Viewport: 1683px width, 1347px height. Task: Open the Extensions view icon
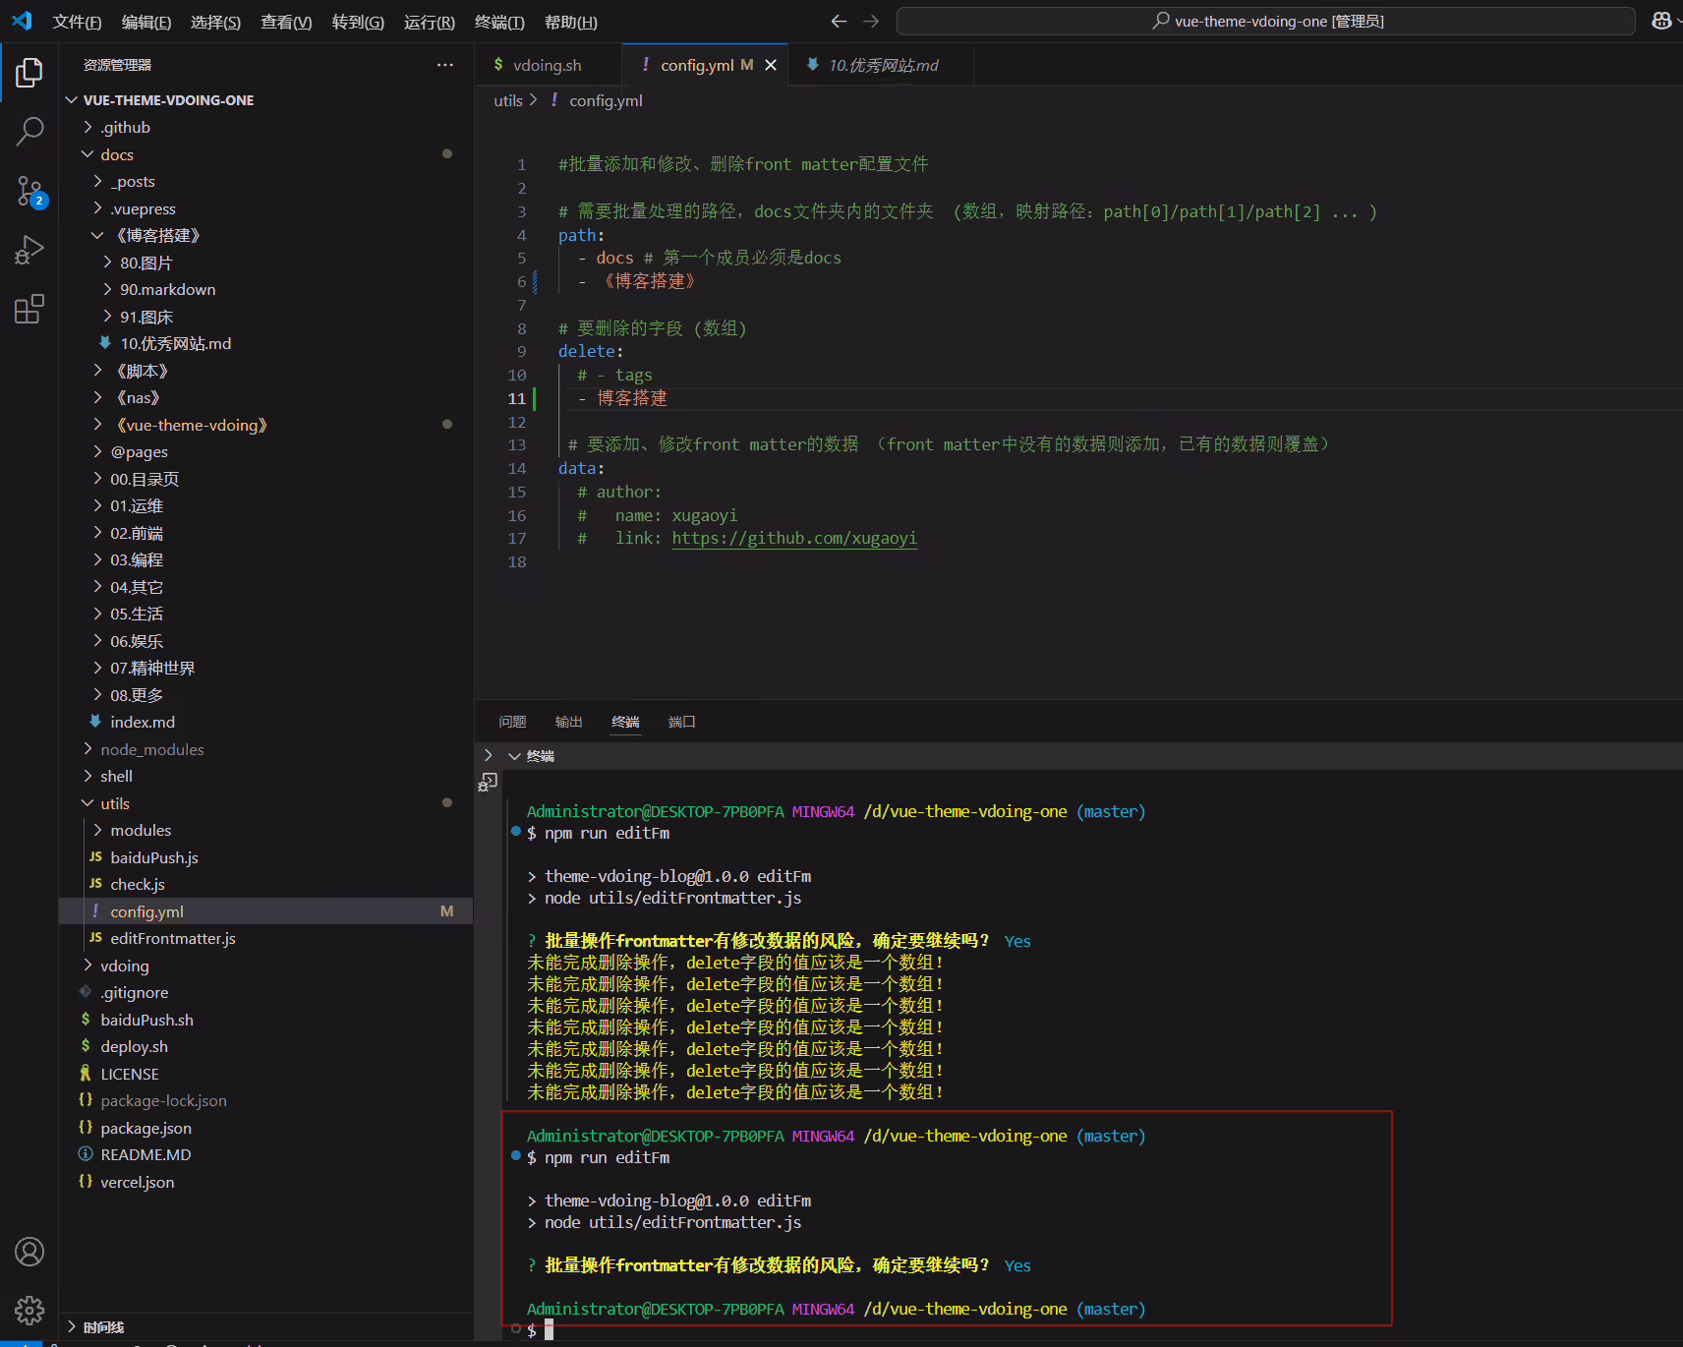(29, 310)
